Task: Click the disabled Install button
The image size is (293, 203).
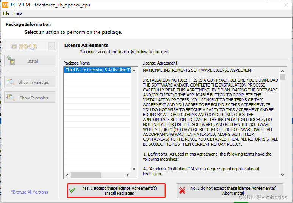Action: point(30,60)
